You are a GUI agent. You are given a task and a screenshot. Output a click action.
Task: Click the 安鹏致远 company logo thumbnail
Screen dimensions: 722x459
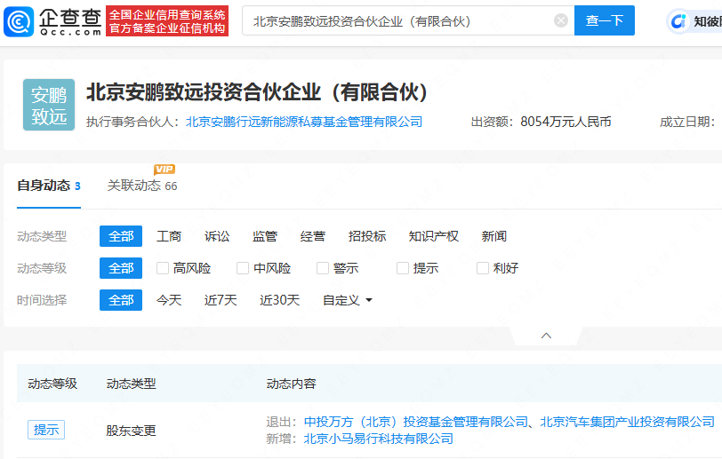(x=49, y=105)
